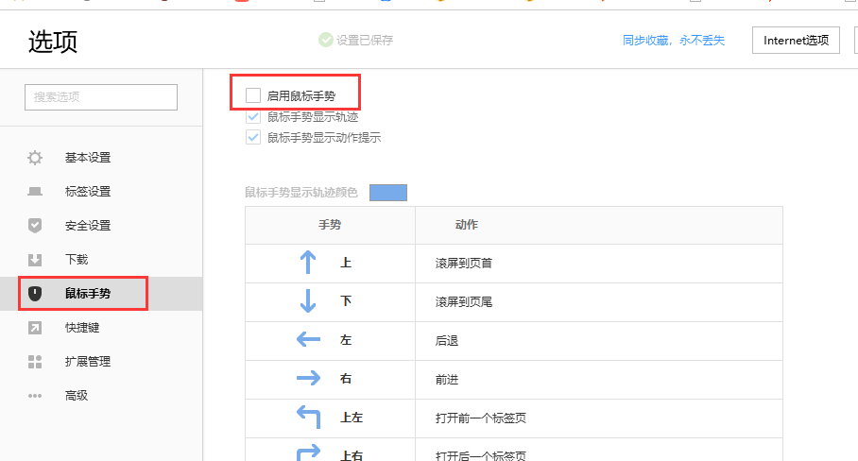Click the blue gesture track color swatch
The image size is (858, 461).
(387, 193)
